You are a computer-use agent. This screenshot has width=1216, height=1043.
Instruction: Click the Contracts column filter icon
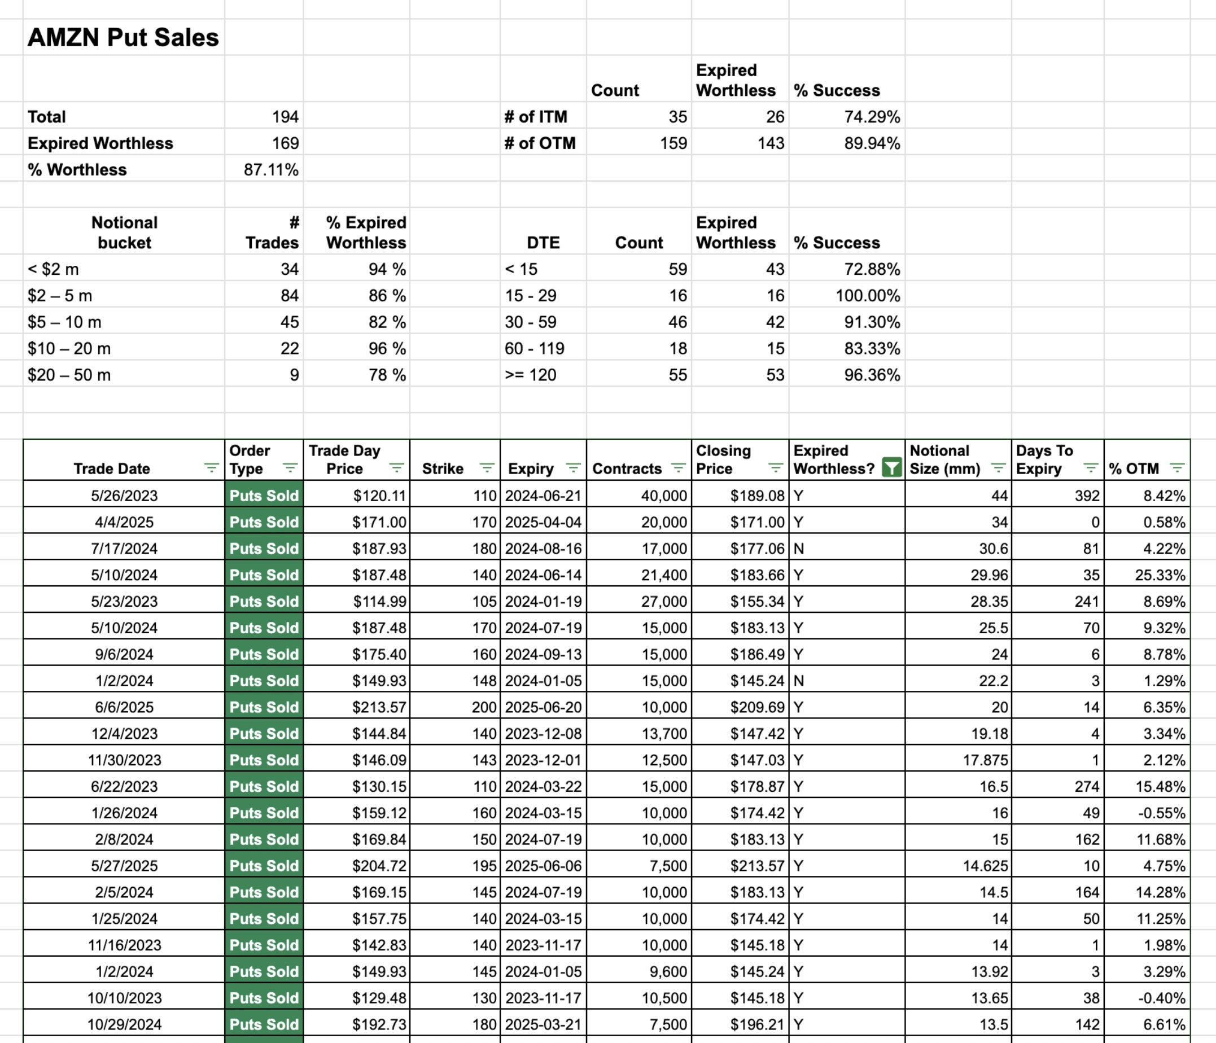coord(678,467)
